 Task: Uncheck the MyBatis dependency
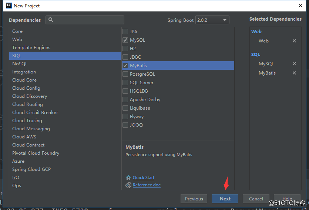coord(125,65)
